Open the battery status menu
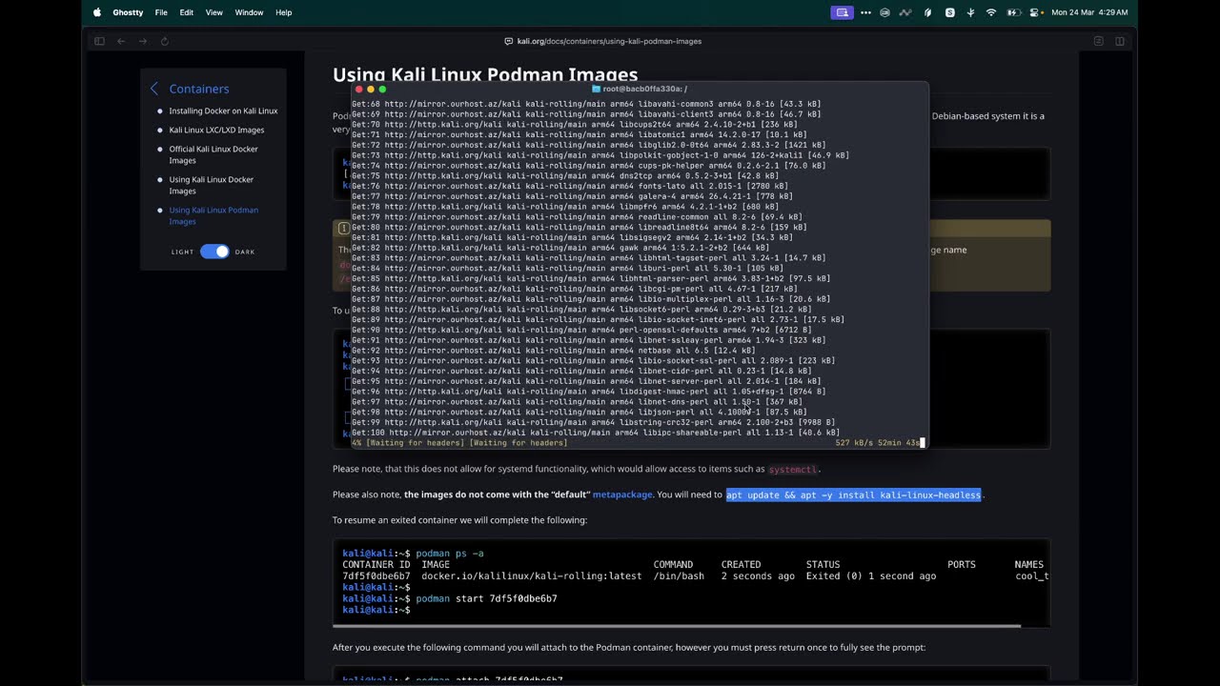1220x686 pixels. pyautogui.click(x=1013, y=12)
